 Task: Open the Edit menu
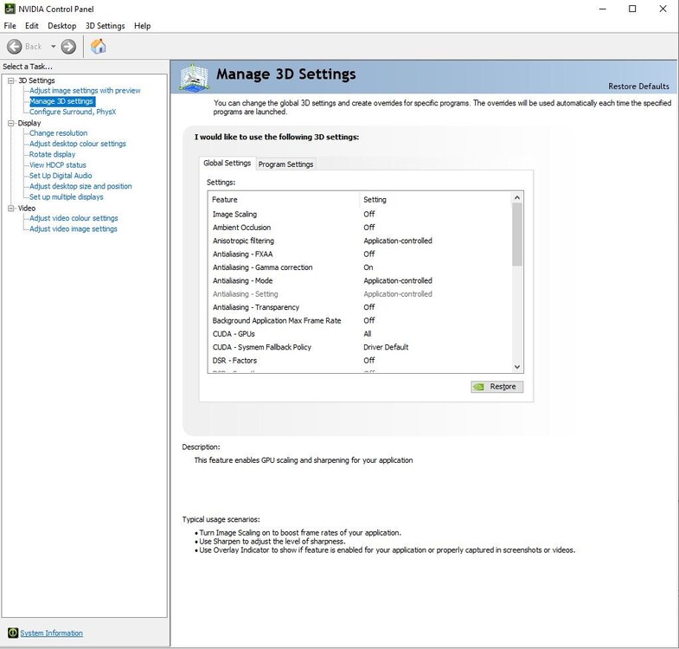coord(32,26)
